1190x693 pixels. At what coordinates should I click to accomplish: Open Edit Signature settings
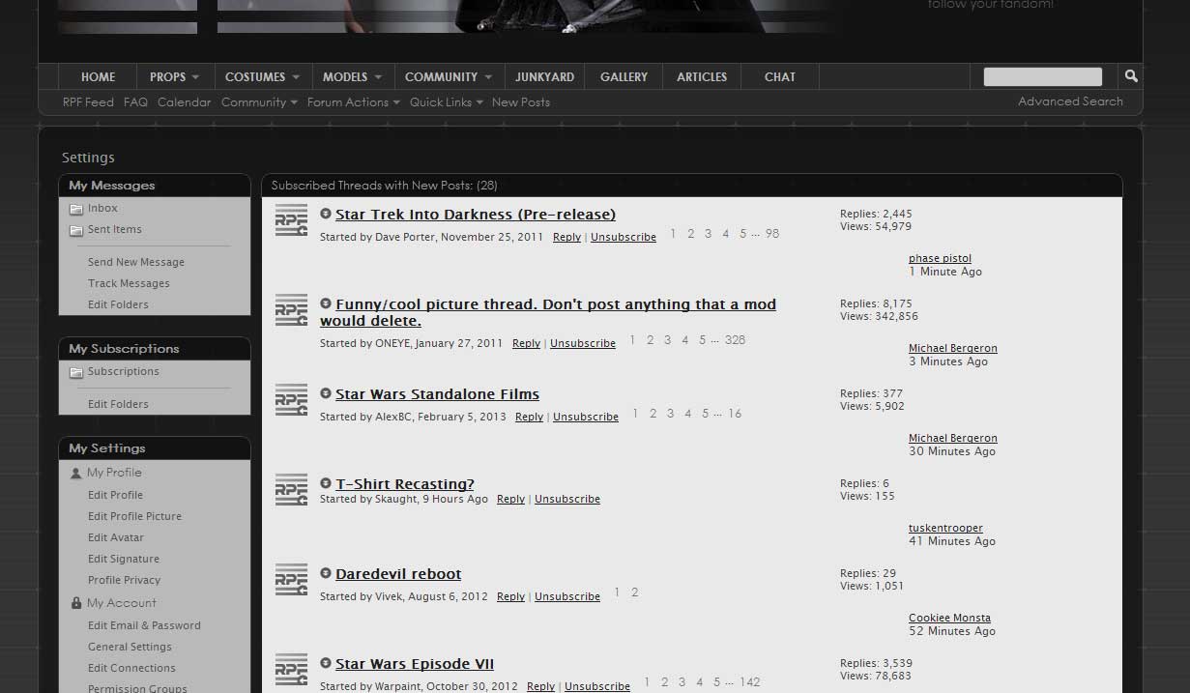point(124,559)
